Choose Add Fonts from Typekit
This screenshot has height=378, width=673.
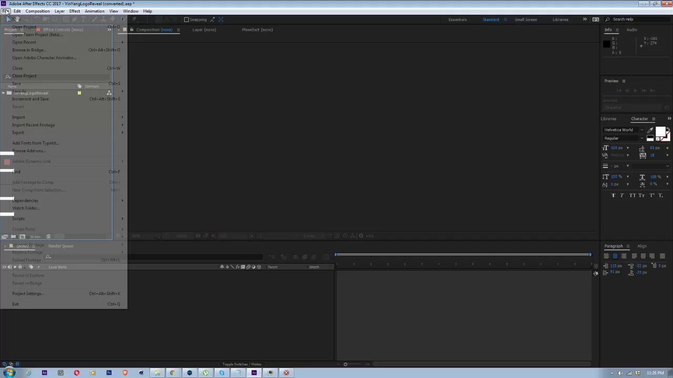click(63, 143)
